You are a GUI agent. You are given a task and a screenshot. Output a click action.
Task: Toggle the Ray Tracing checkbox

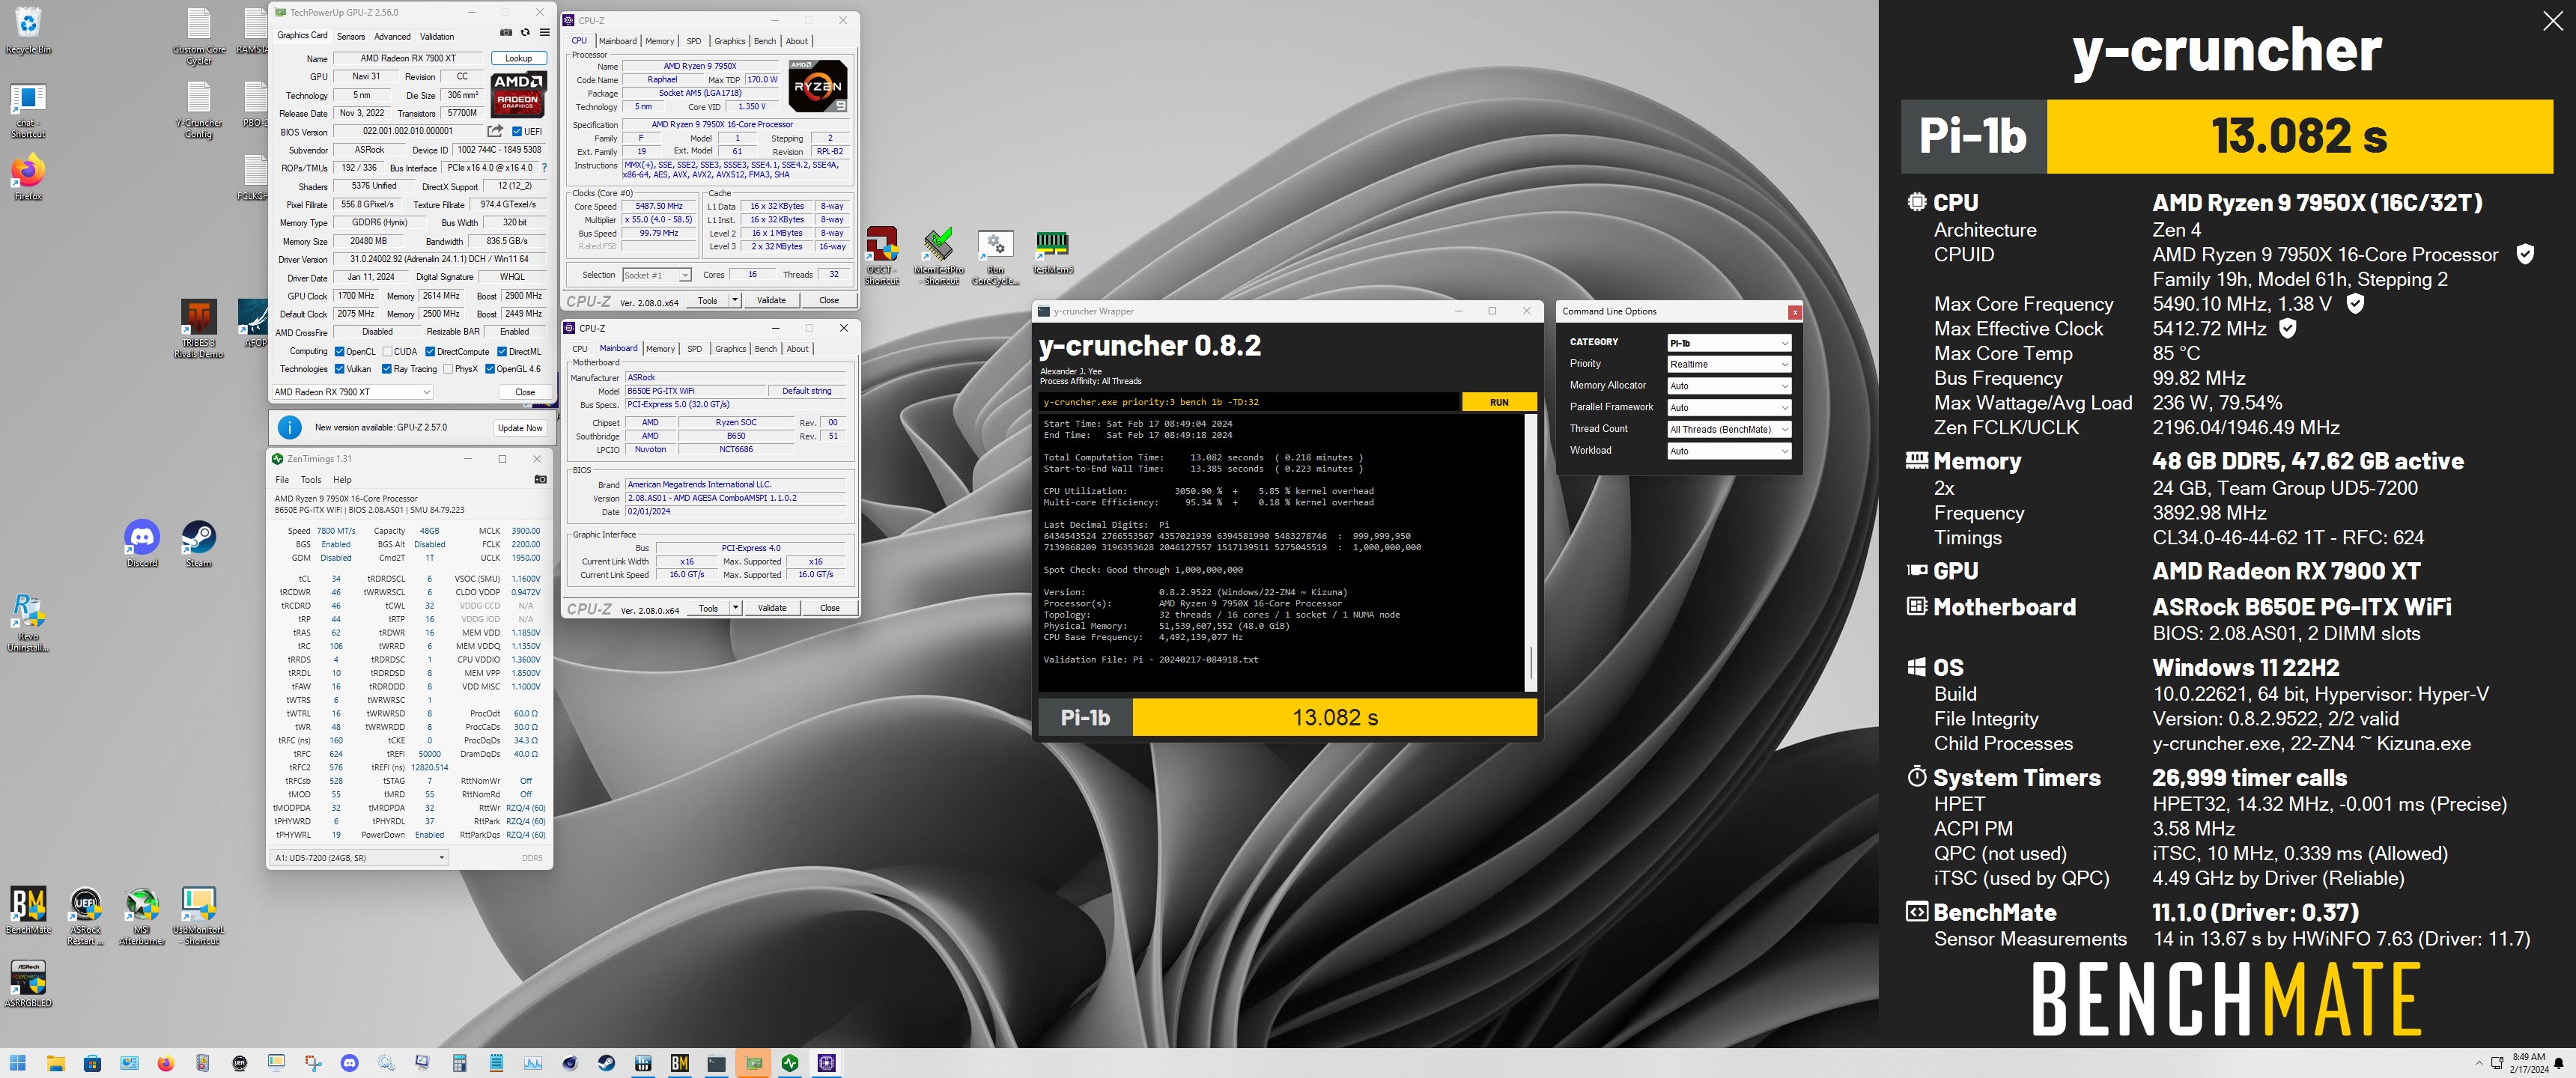pos(387,369)
